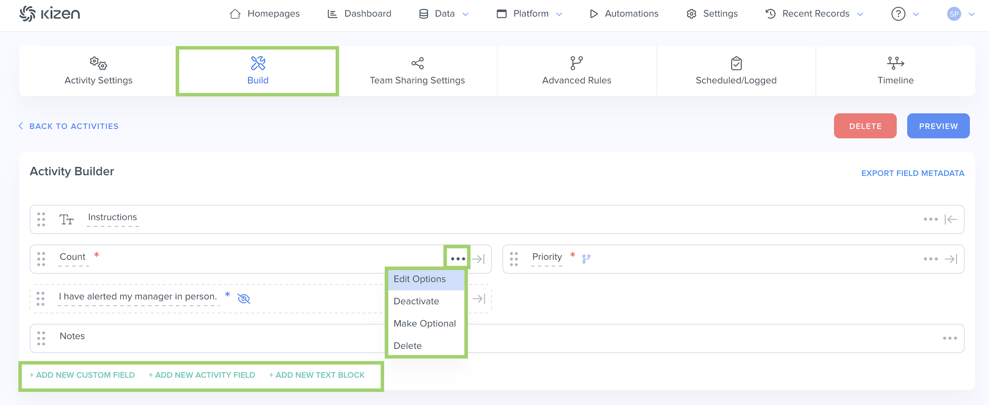
Task: Click the Instructions field name label
Action: (x=112, y=217)
